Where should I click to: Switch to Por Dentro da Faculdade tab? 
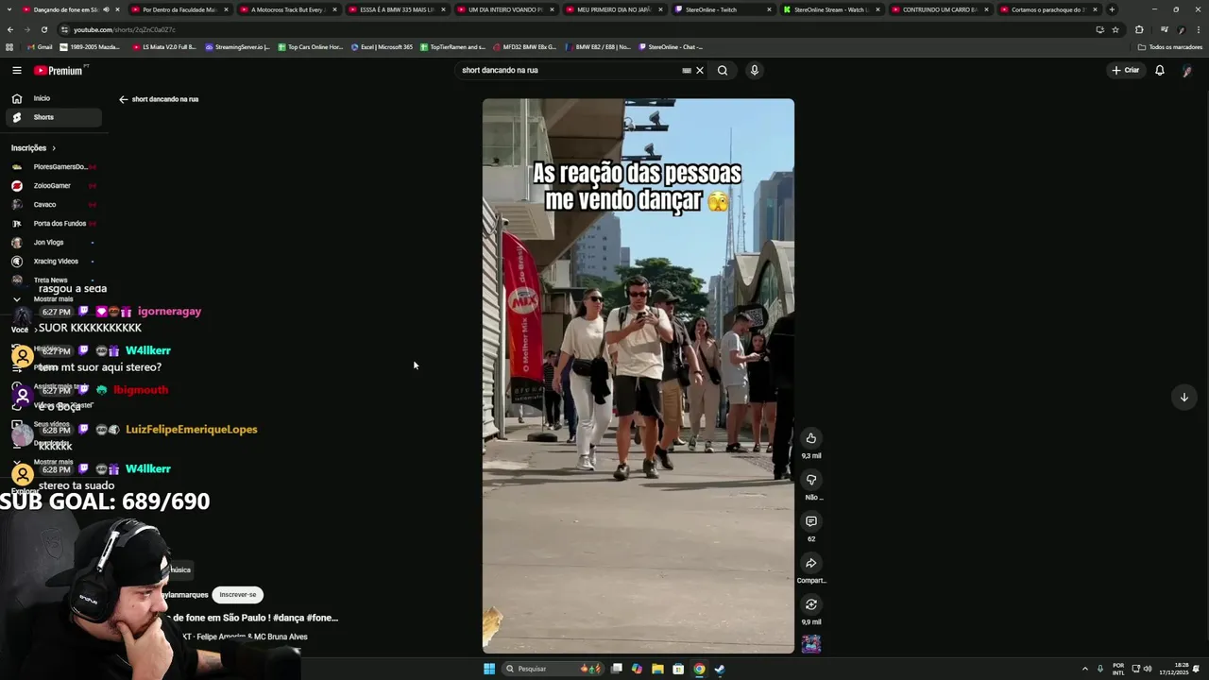coord(179,9)
